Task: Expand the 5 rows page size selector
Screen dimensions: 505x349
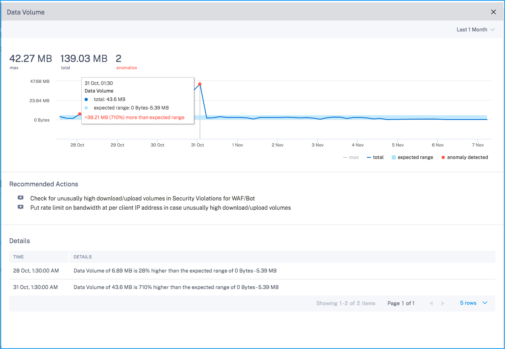Action: point(474,303)
